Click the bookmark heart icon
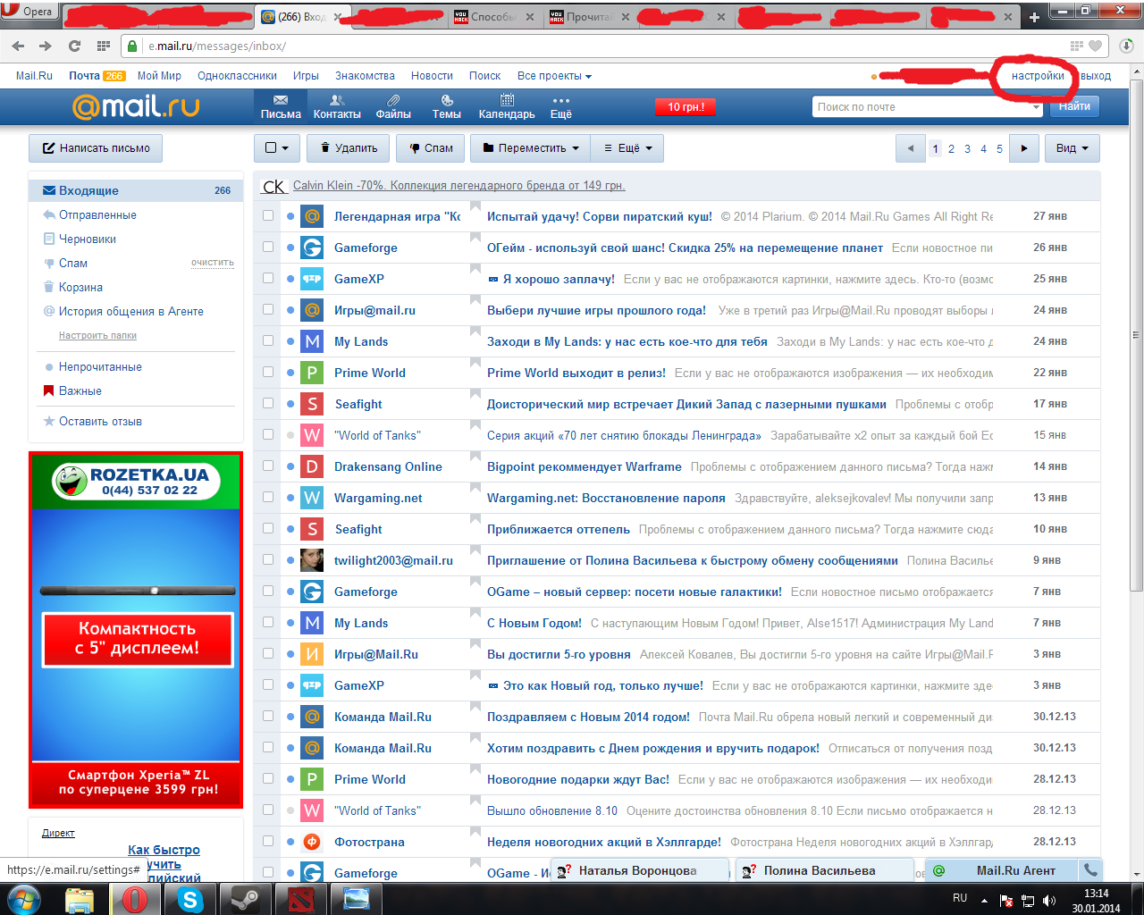Image resolution: width=1144 pixels, height=915 pixels. click(1096, 46)
